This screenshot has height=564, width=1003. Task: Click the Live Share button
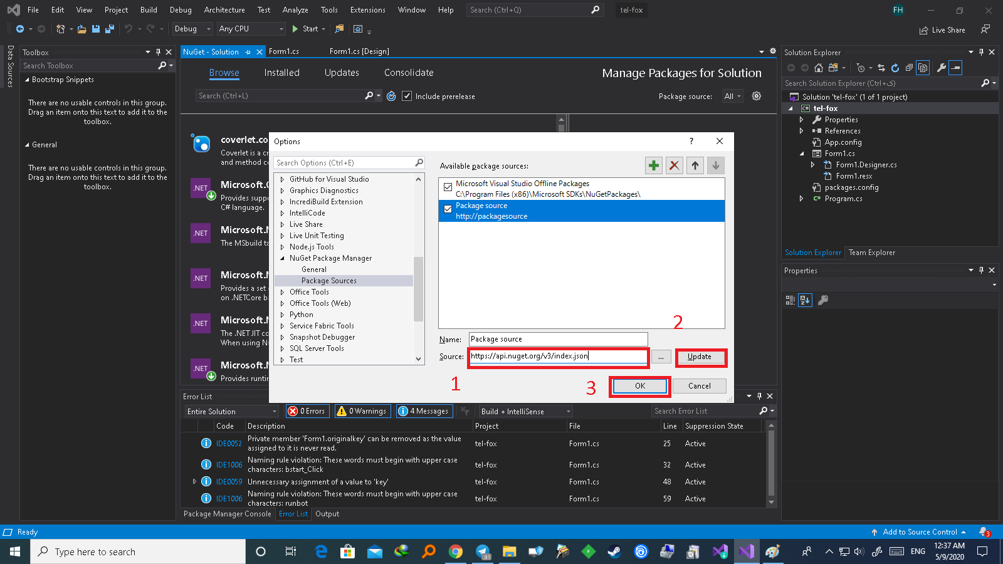tap(942, 30)
